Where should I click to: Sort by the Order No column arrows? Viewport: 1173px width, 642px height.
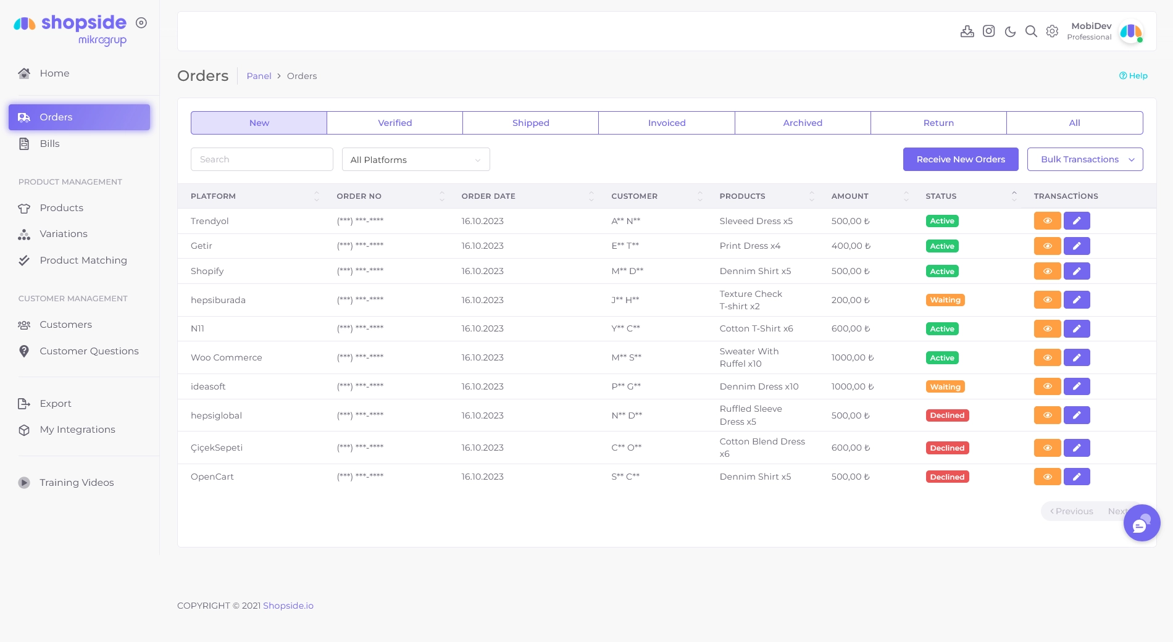[442, 196]
